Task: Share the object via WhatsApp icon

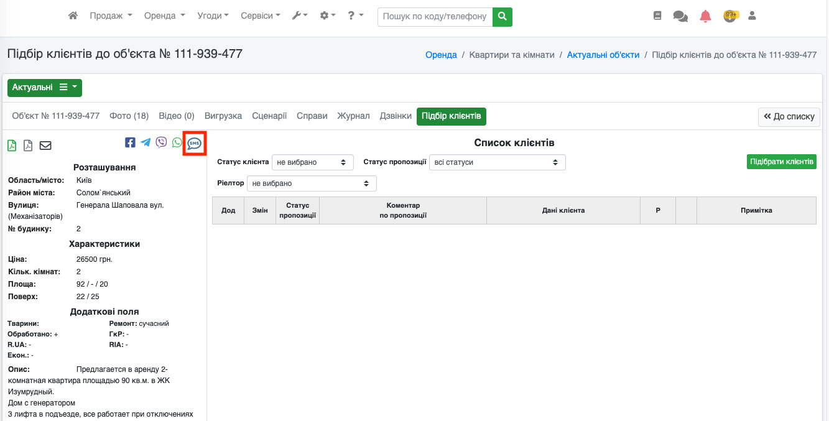Action: coord(177,142)
